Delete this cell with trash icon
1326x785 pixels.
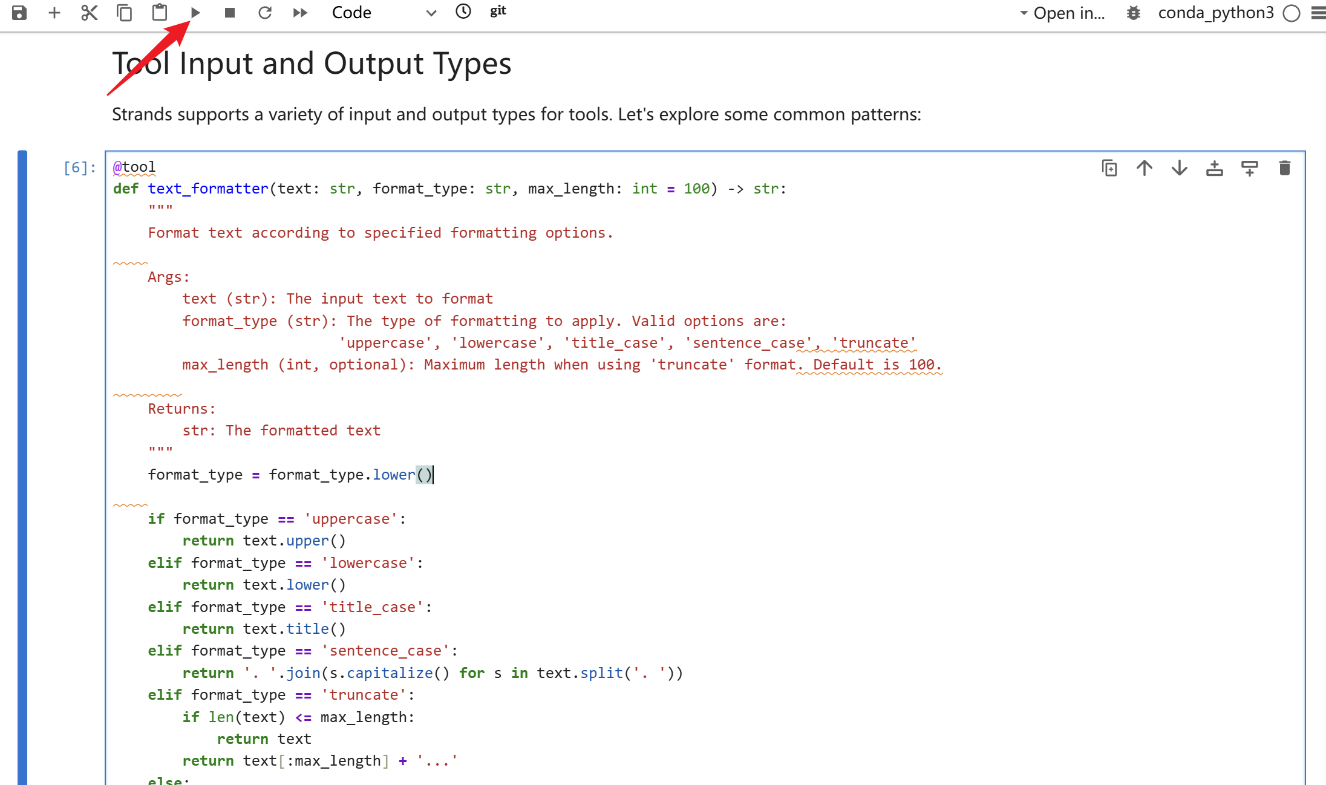pos(1285,168)
